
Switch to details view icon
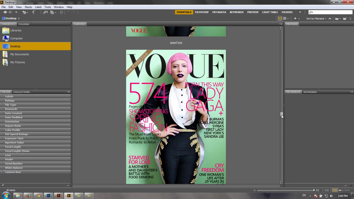tap(341, 190)
